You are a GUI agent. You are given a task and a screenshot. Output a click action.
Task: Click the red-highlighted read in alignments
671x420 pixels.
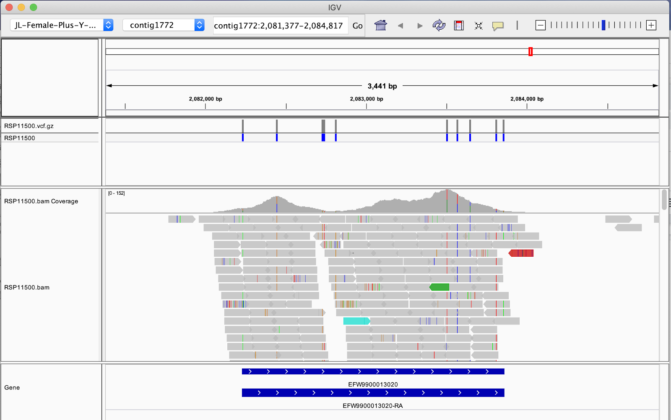[x=521, y=253]
